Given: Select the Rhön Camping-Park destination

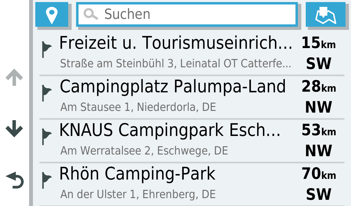Looking at the screenshot, I should (137, 174).
